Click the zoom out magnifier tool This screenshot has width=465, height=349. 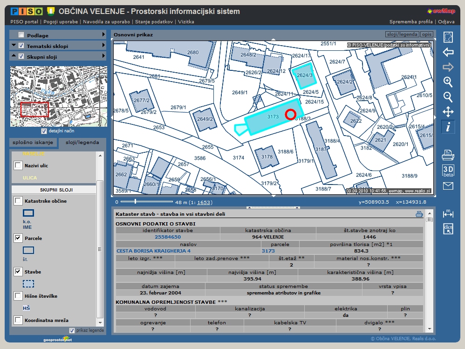[x=448, y=97]
